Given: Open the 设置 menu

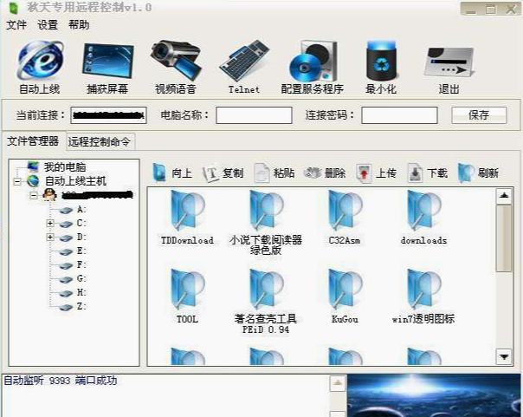Looking at the screenshot, I should pyautogui.click(x=48, y=25).
